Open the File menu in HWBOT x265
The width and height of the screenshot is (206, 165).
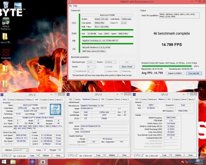(70, 6)
